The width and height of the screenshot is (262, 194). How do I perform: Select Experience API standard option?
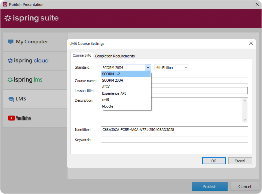tap(126, 93)
